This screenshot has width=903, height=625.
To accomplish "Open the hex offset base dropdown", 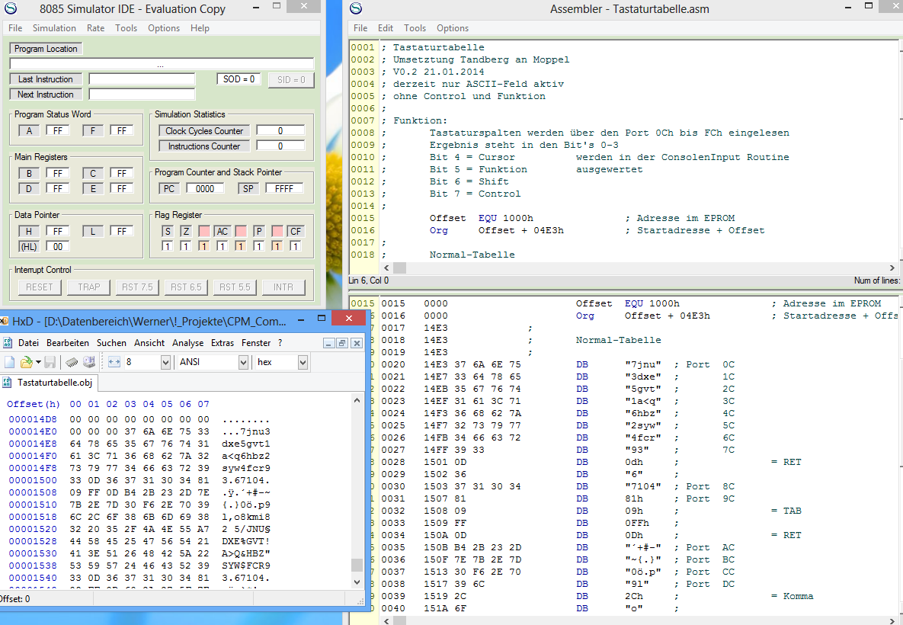I will click(x=303, y=363).
